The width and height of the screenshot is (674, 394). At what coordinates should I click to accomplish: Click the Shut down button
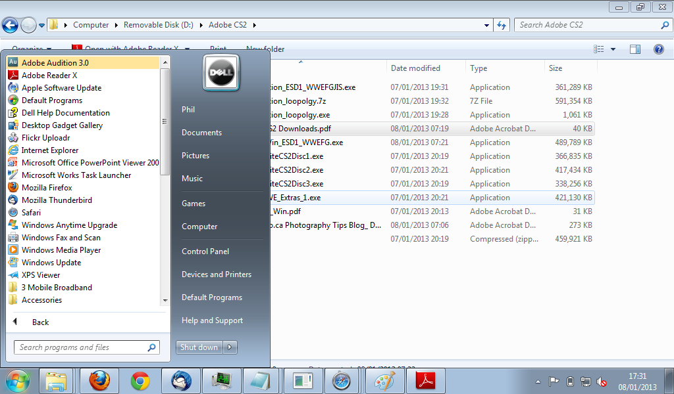[199, 347]
